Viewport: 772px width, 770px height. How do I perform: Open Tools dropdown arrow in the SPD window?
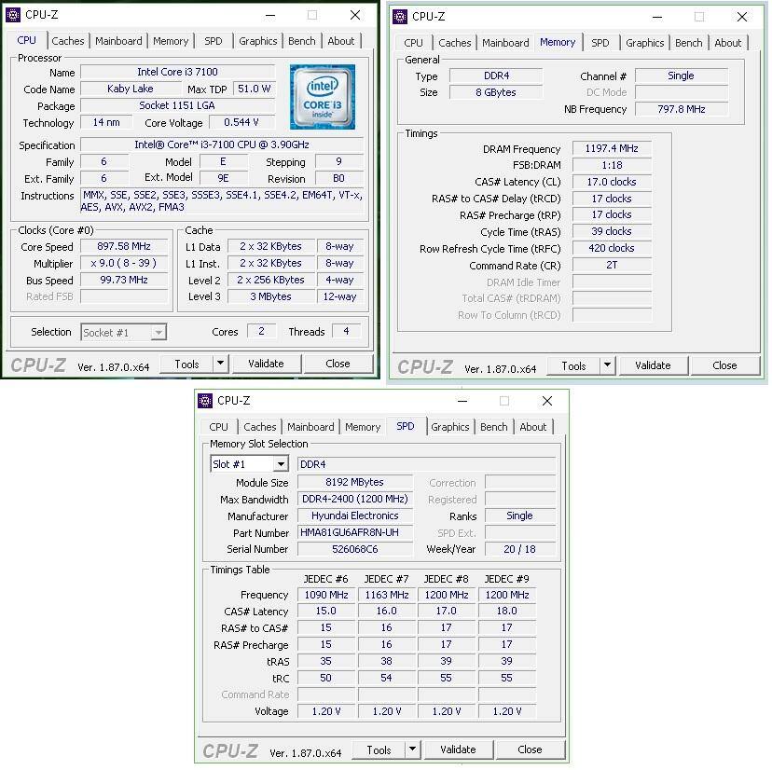click(412, 749)
